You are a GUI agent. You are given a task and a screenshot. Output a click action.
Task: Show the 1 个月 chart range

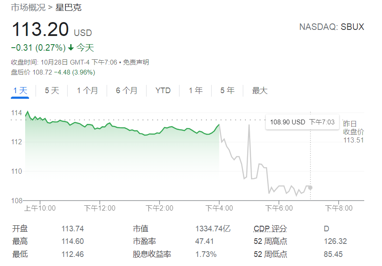pyautogui.click(x=87, y=91)
